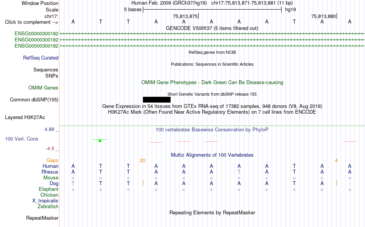Select the Human alignment row label
Viewport: 365px width, 227px height.
tap(50, 166)
